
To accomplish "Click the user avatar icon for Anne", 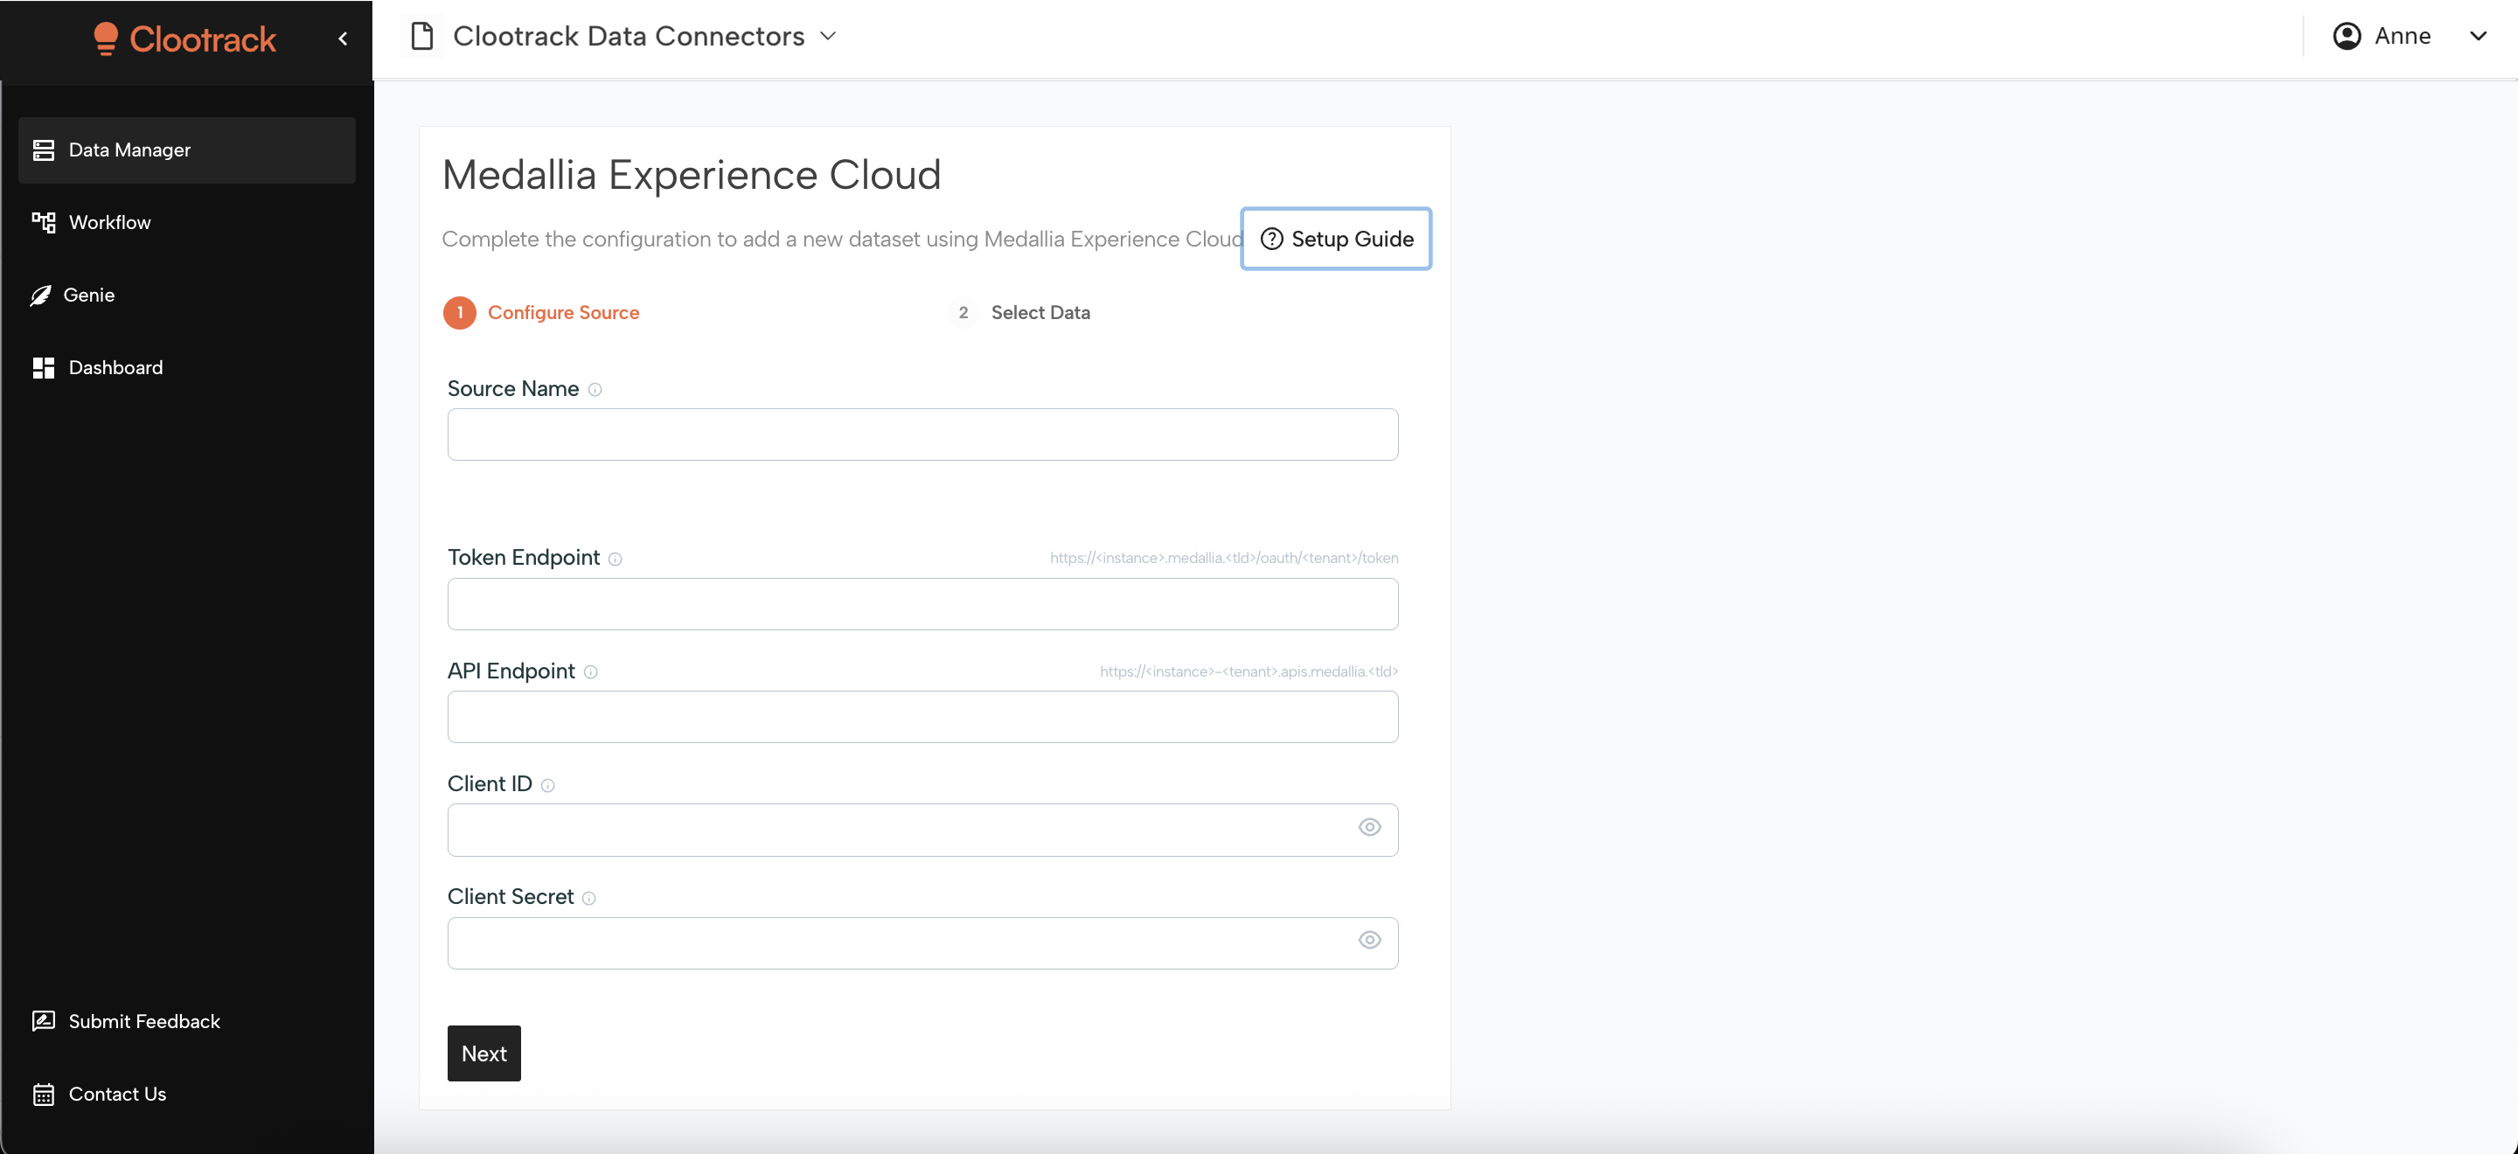I will (2347, 36).
